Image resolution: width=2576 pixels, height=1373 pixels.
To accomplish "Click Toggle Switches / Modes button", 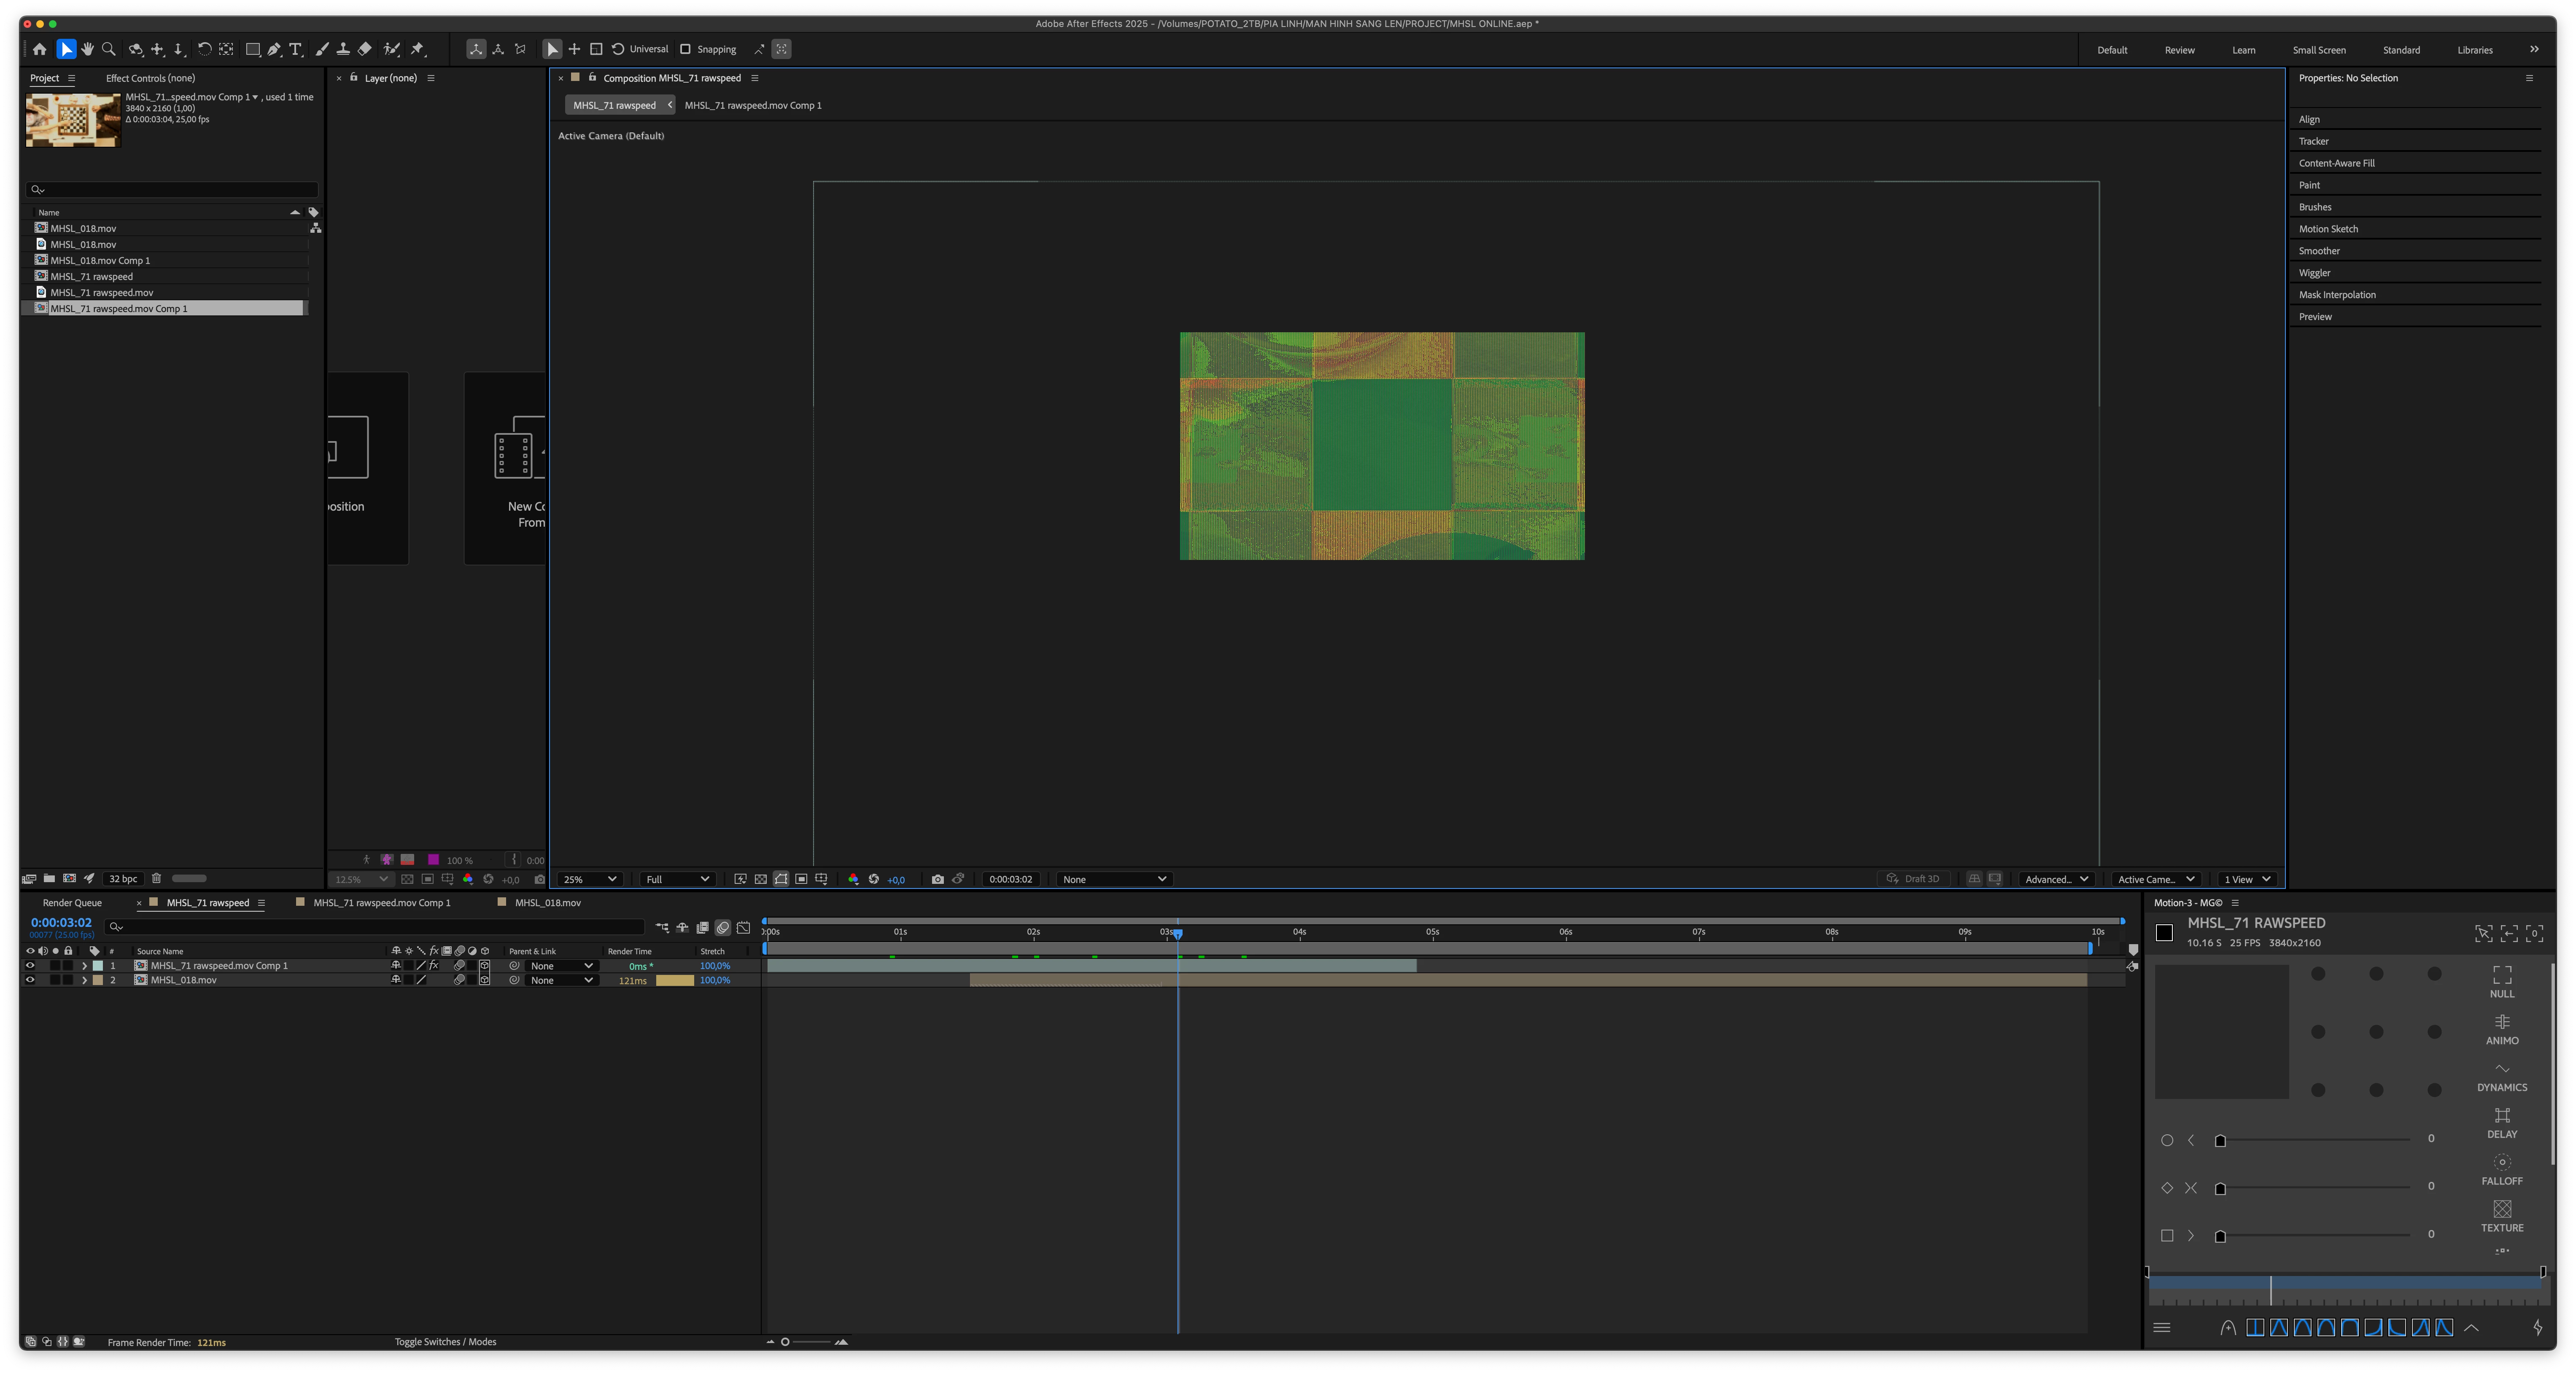I will pyautogui.click(x=445, y=1342).
